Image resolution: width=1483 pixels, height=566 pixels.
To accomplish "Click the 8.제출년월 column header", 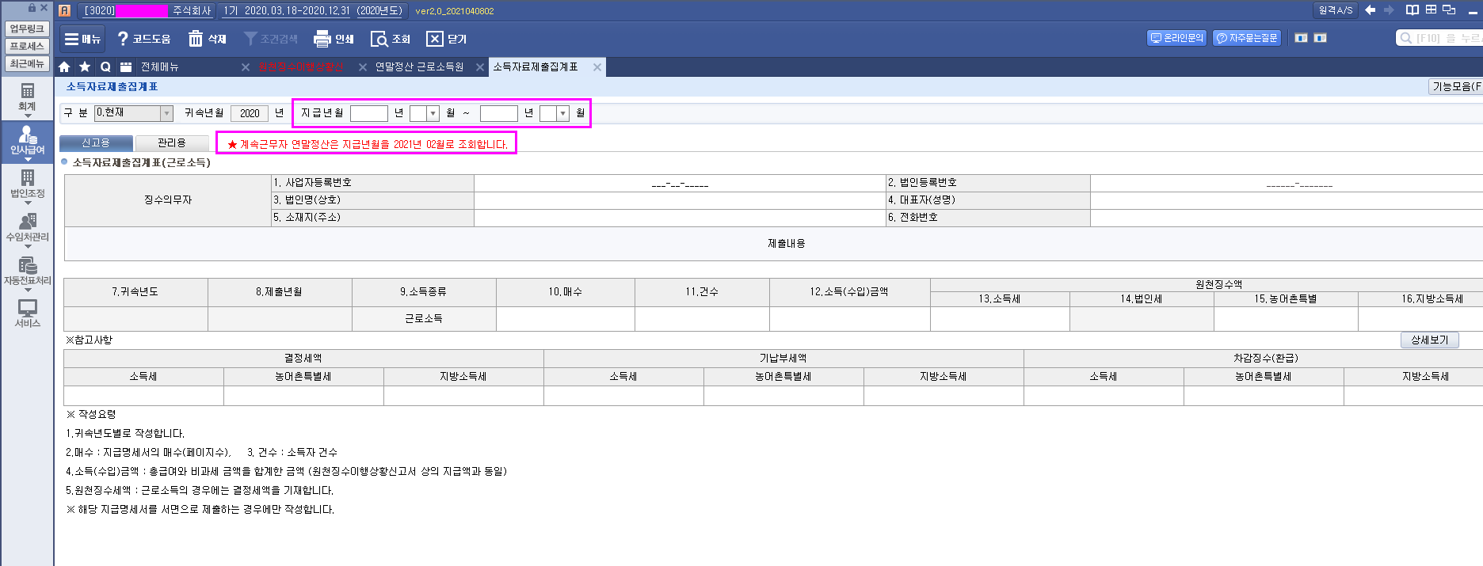I will [279, 291].
